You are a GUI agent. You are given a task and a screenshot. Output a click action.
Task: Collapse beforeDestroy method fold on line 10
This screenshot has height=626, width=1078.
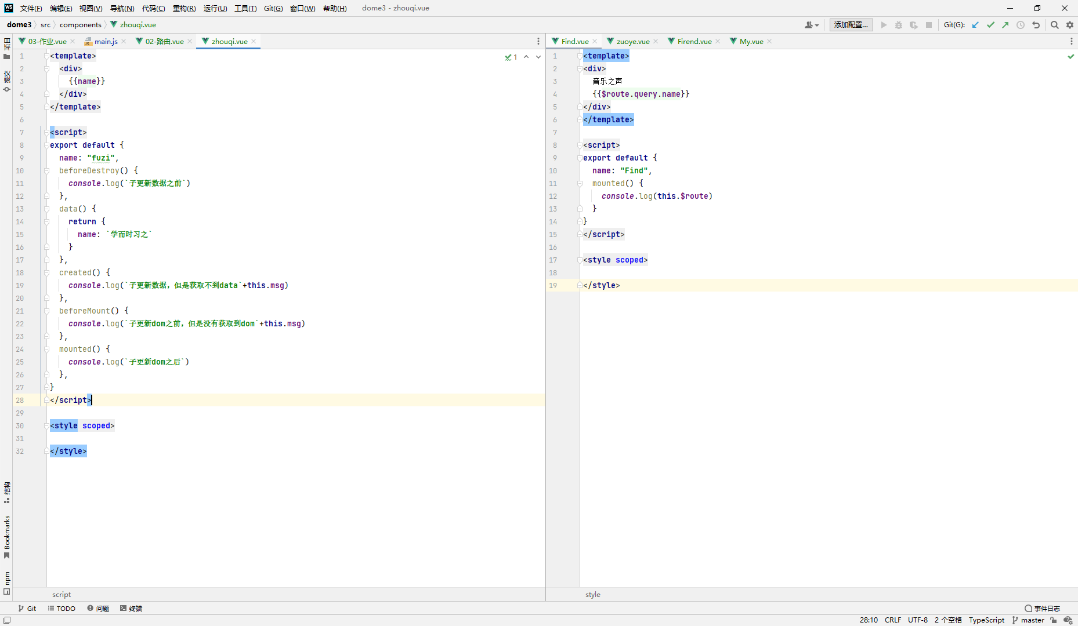[x=46, y=170]
